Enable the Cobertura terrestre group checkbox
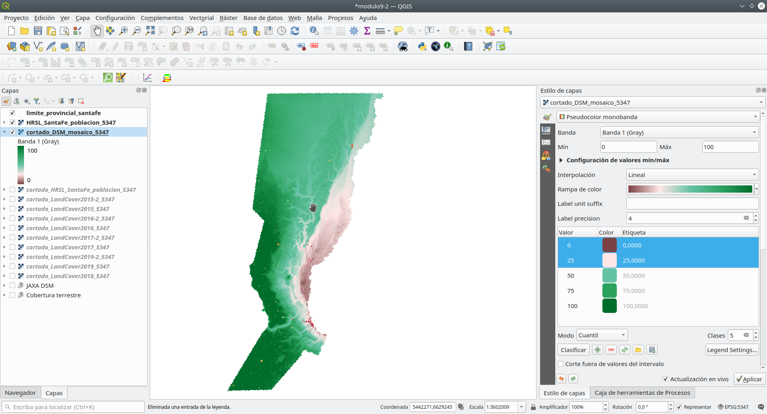The height and width of the screenshot is (414, 767). pos(12,295)
